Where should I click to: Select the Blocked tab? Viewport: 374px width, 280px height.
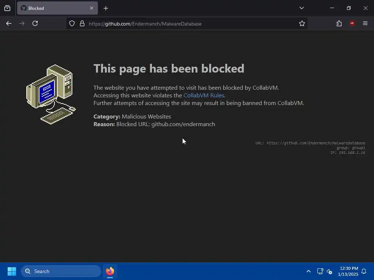57,8
